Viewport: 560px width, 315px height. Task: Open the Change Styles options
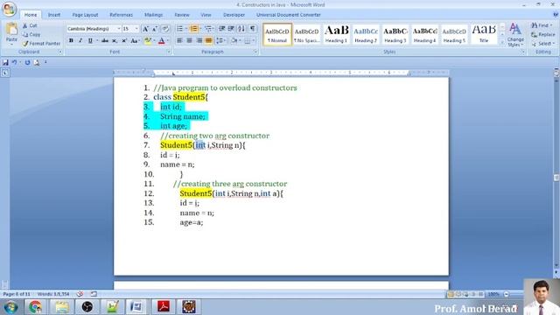(515, 35)
